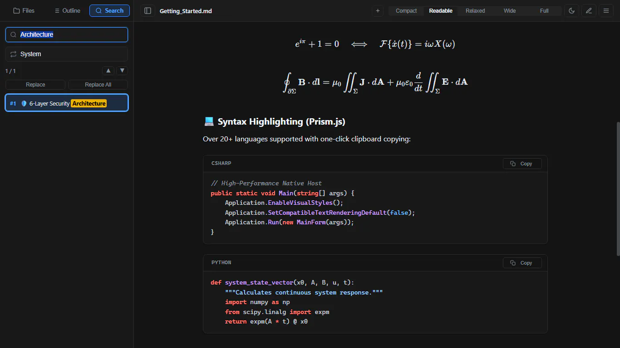The height and width of the screenshot is (348, 620).
Task: Click the High-Performance Native Host comment
Action: (x=266, y=183)
